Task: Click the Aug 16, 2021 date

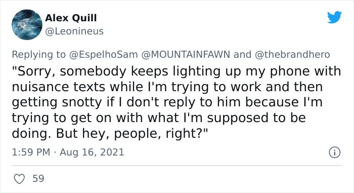Action: [92, 152]
